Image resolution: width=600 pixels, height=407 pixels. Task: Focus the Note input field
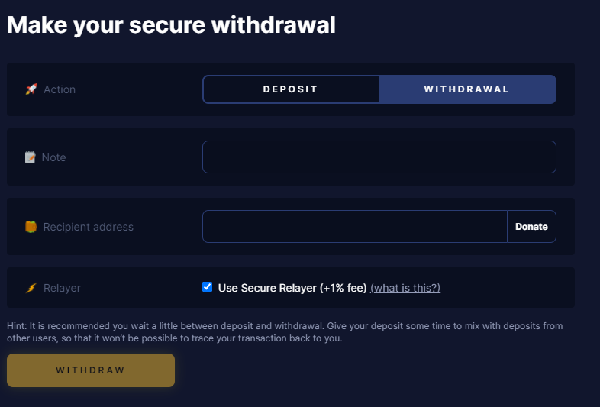click(x=379, y=157)
